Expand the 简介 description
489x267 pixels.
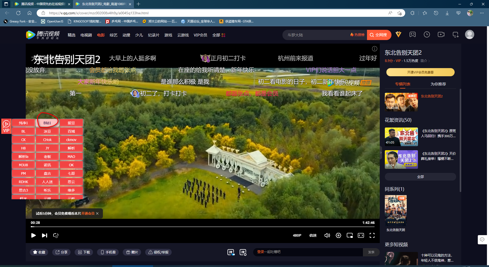(425, 61)
